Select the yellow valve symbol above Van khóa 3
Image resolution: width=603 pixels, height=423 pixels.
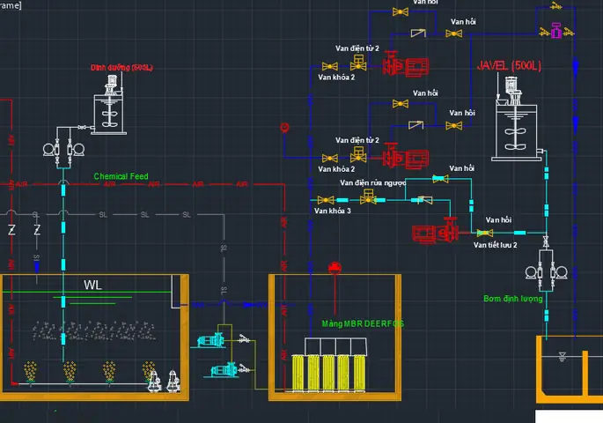pos(326,200)
